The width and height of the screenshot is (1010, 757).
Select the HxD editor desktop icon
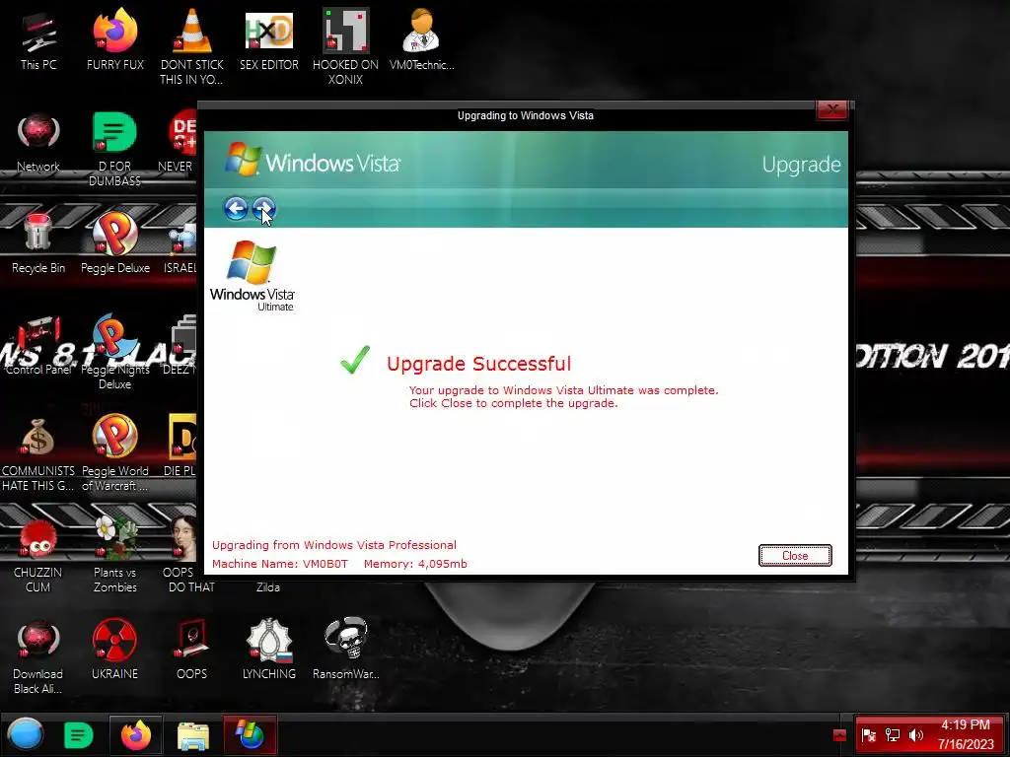[268, 40]
